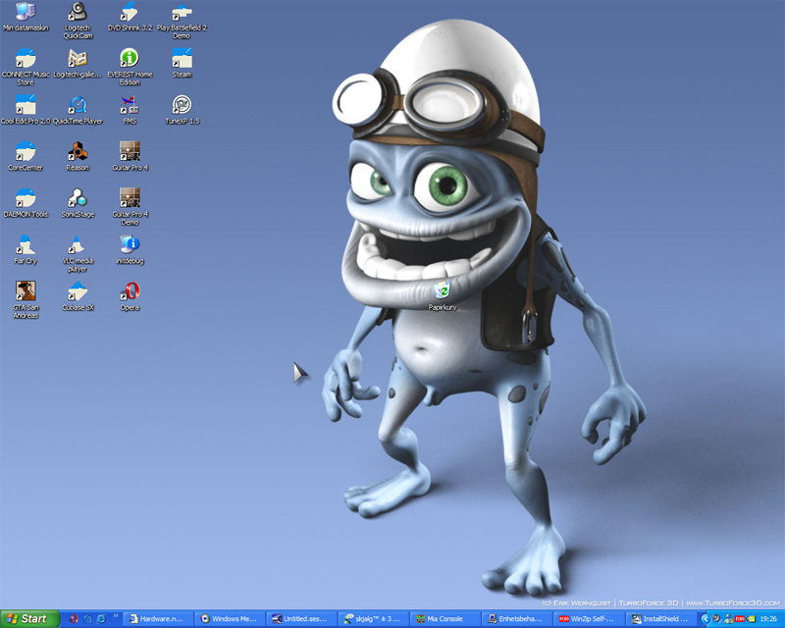Viewport: 785px width, 628px height.
Task: Select the Papirkurv recycle bin
Action: 443,295
